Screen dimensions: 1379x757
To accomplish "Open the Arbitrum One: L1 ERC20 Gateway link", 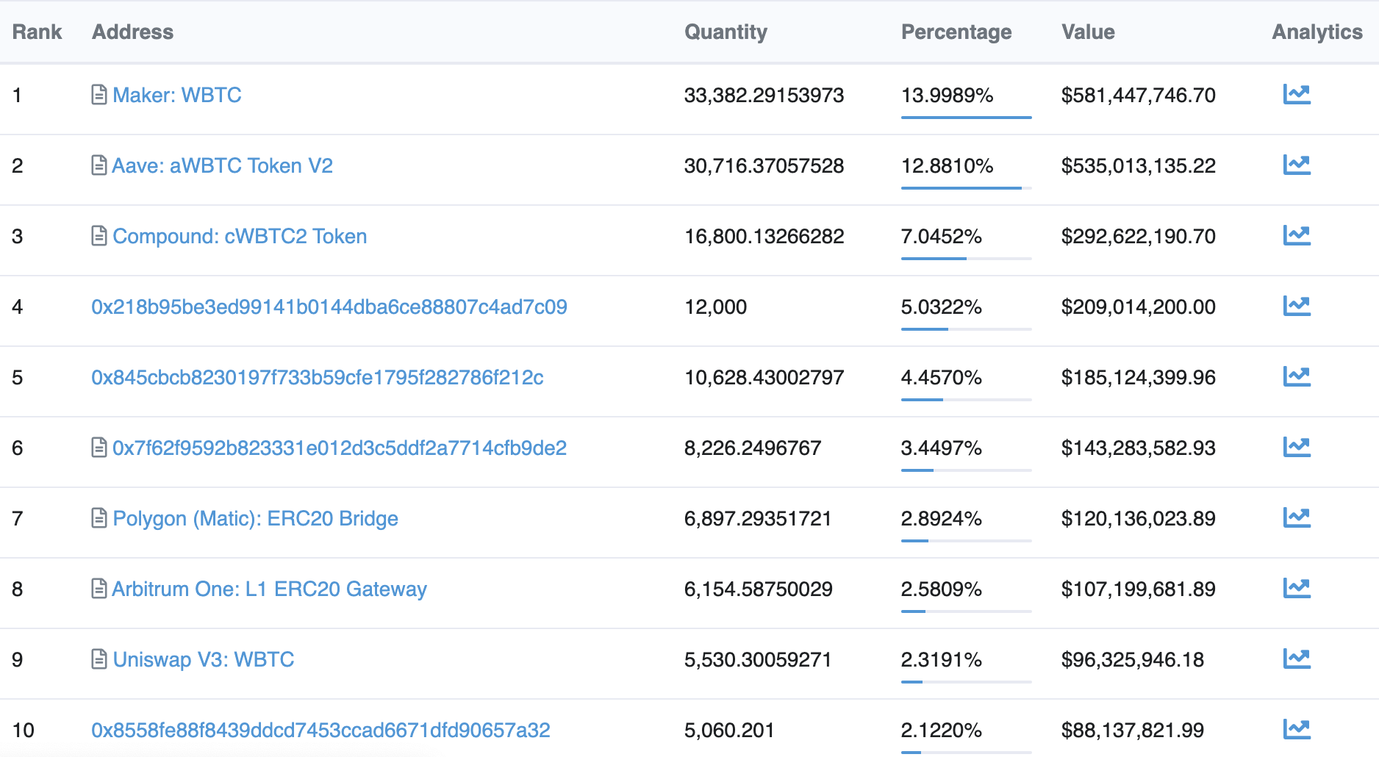I will pyautogui.click(x=270, y=589).
